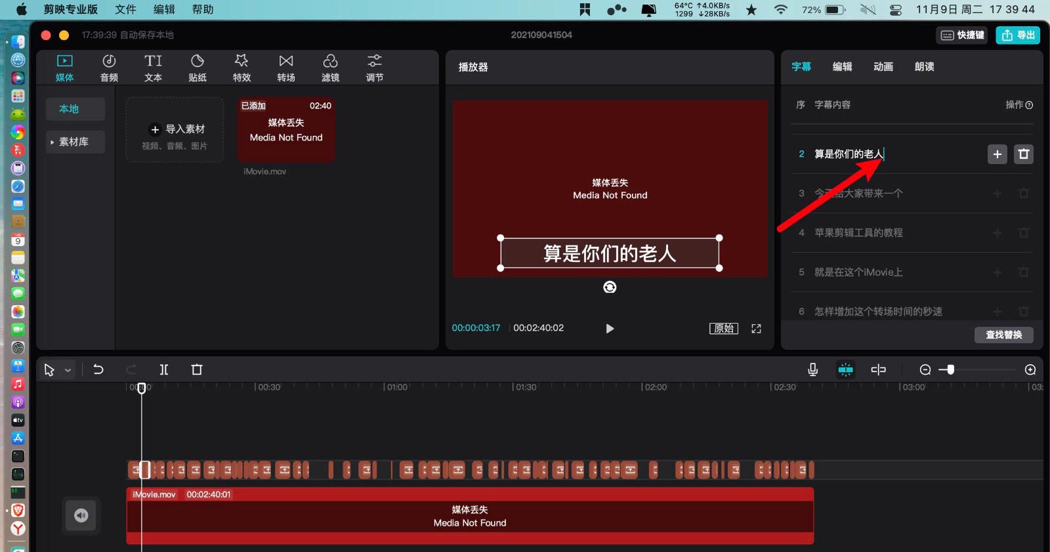1050x552 pixels.
Task: Switch to the 朗读 tab
Action: pyautogui.click(x=924, y=67)
